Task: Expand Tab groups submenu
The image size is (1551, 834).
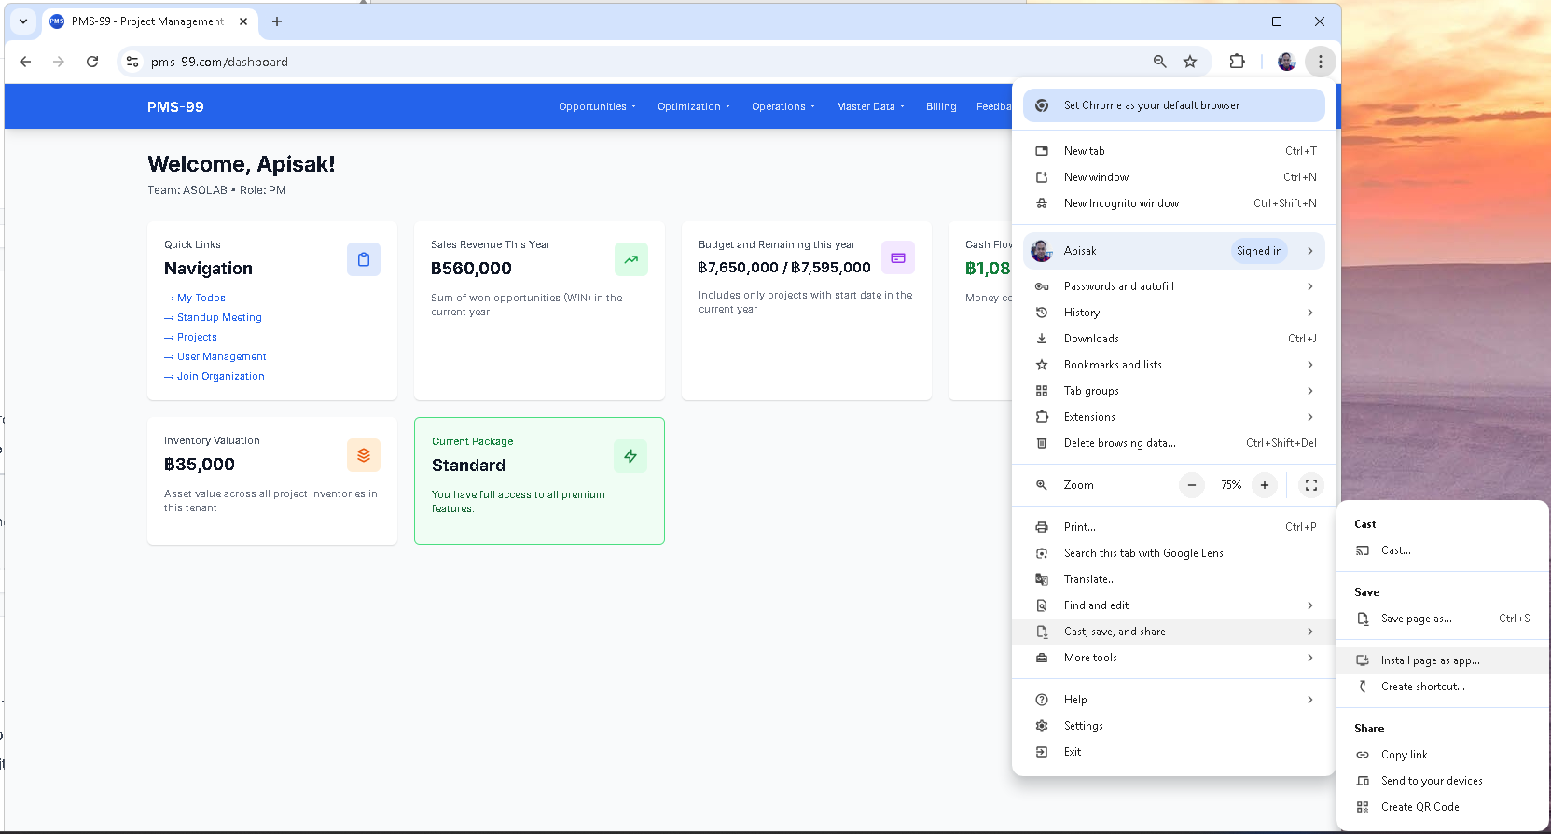Action: pos(1174,391)
